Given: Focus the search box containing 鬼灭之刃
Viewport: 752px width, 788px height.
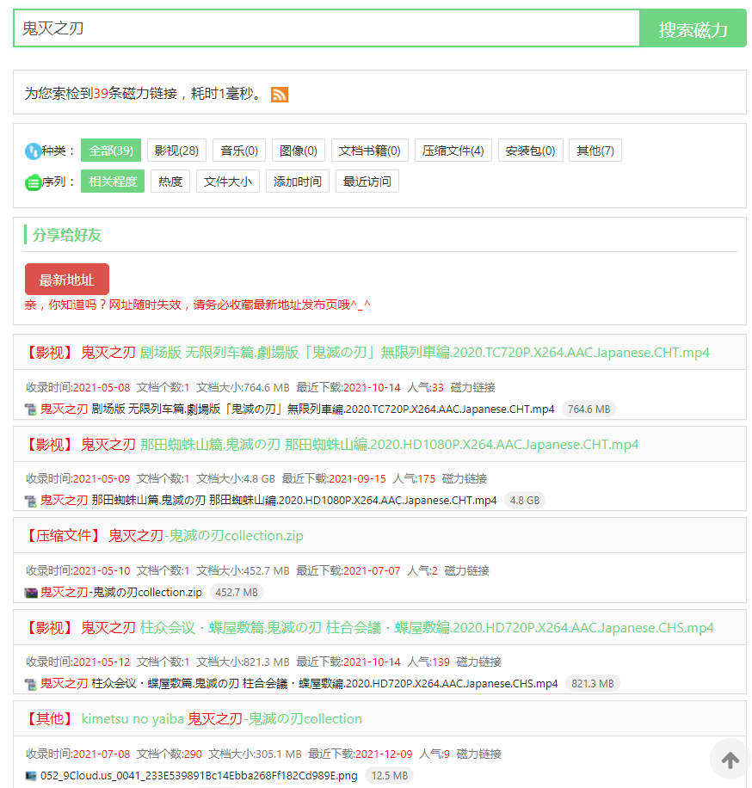Looking at the screenshot, I should (x=327, y=28).
